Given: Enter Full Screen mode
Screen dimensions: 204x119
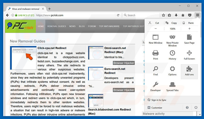Looking at the screenshot, I should pyautogui.click(x=189, y=55).
